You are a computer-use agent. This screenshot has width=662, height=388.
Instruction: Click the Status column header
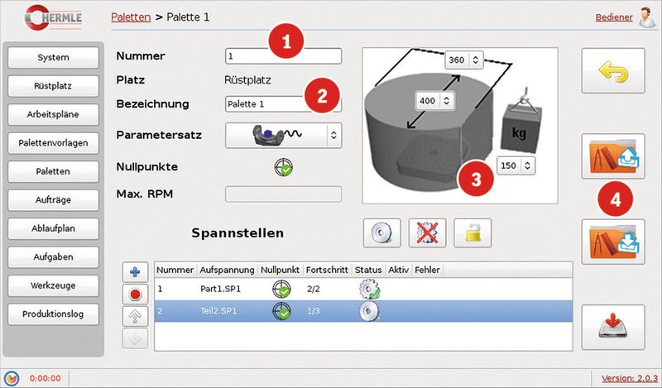tap(368, 270)
